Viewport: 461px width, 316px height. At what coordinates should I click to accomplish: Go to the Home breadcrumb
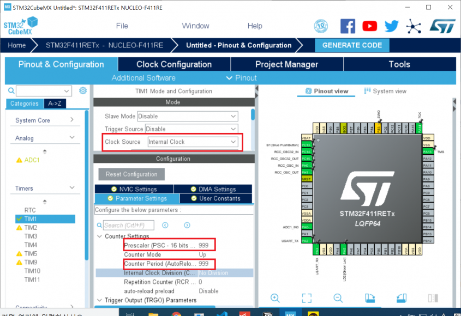tap(17, 45)
